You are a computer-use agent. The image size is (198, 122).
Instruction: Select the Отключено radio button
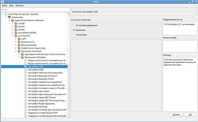(x=74, y=35)
